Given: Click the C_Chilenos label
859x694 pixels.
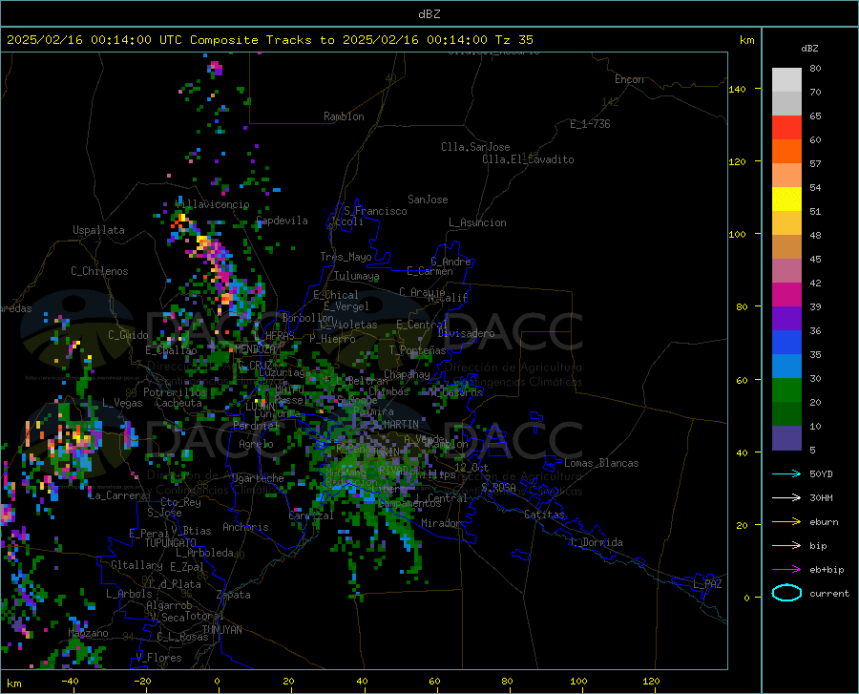Looking at the screenshot, I should click(99, 271).
